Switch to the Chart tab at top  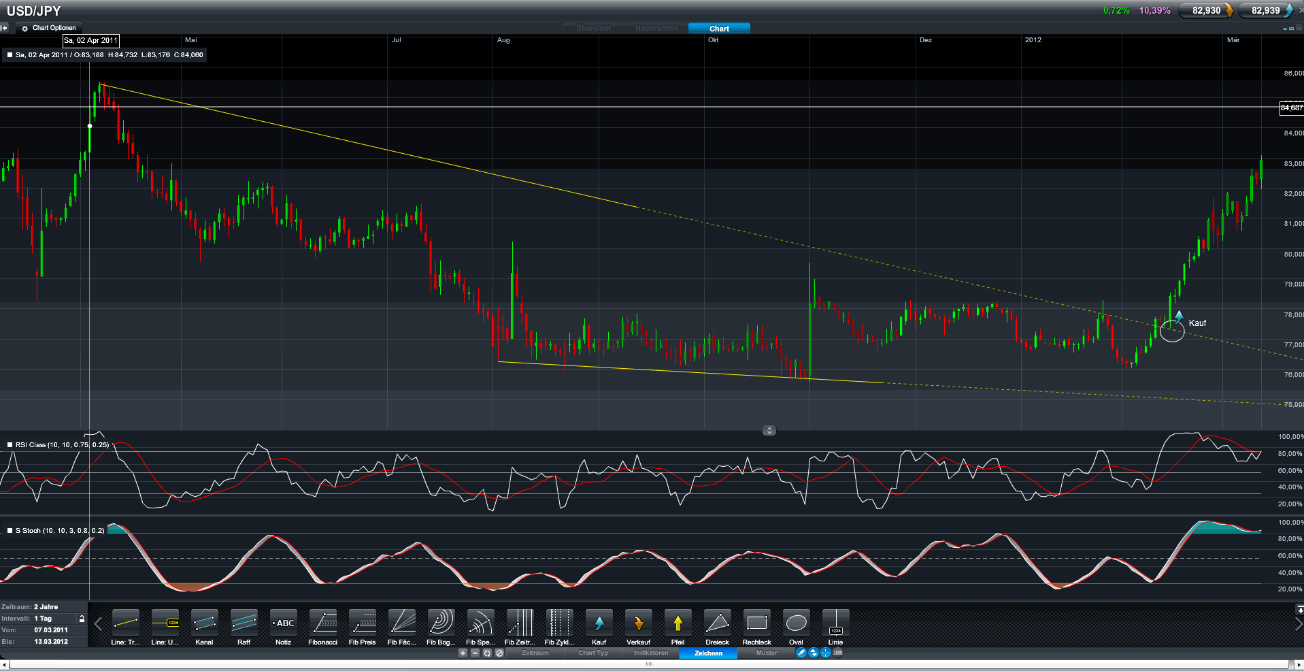(x=718, y=28)
